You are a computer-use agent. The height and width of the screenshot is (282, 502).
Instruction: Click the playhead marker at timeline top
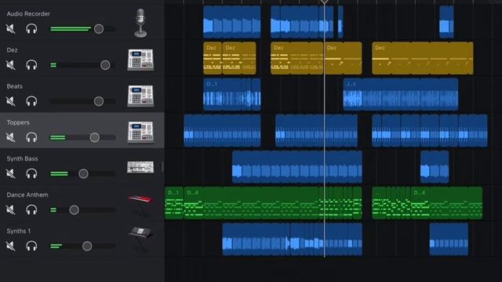324,2
